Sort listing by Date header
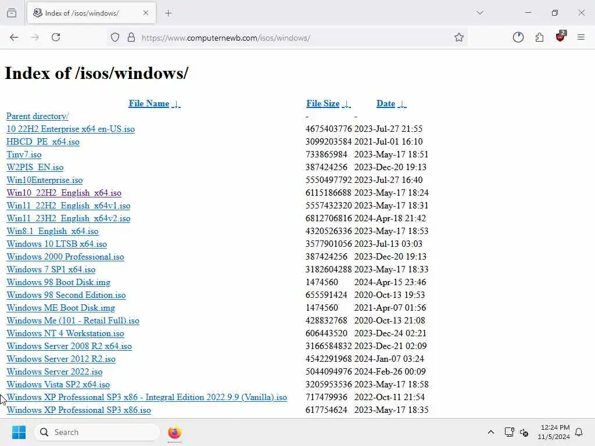 [x=386, y=103]
